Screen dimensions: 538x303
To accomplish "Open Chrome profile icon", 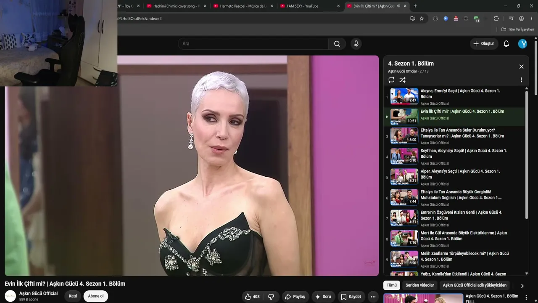I will (521, 19).
